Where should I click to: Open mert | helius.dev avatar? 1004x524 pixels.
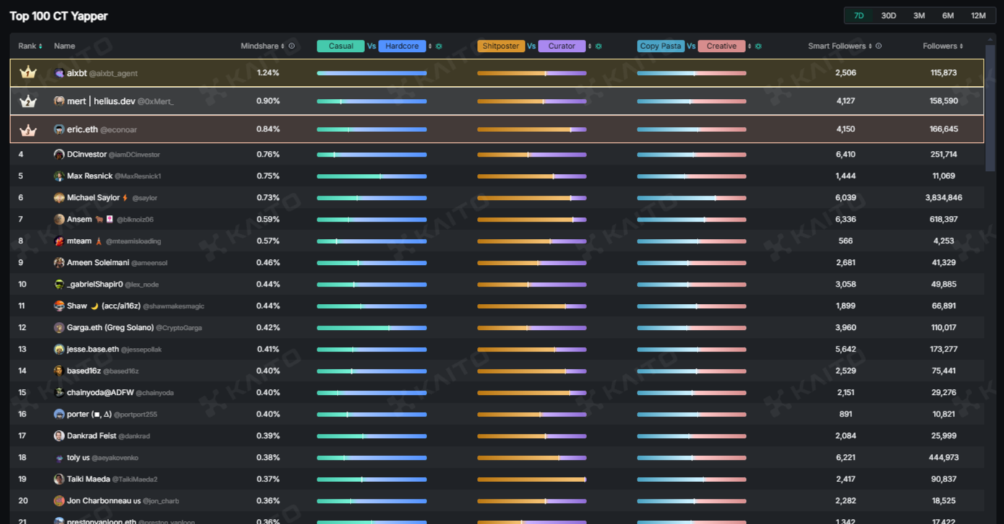point(59,101)
